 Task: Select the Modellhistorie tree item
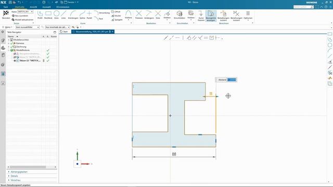[23, 50]
